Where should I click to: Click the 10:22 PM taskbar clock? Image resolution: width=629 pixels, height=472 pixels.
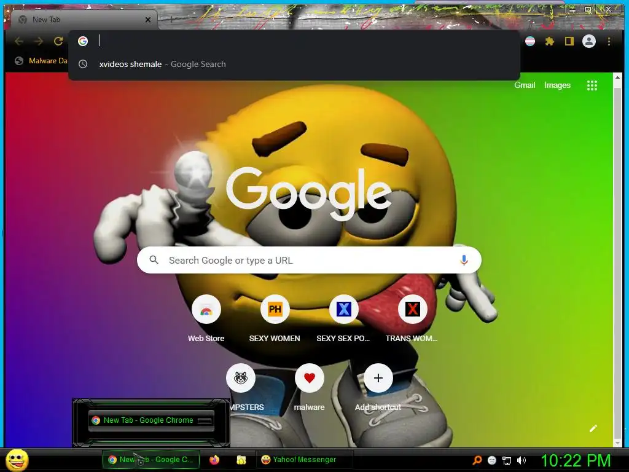pos(576,460)
